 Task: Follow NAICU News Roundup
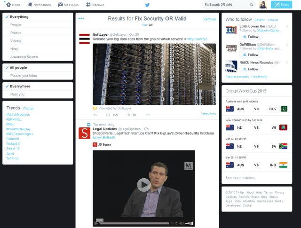(x=250, y=69)
